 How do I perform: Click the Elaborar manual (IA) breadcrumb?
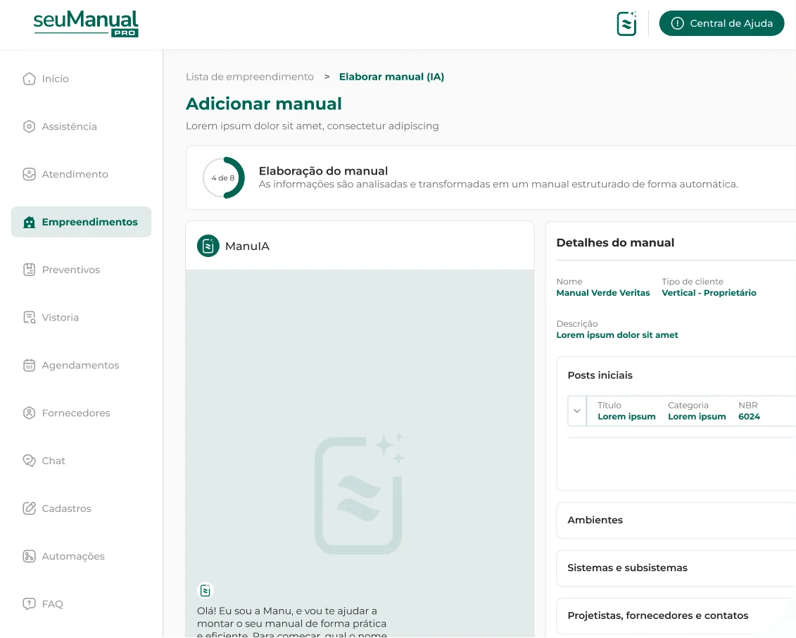pyautogui.click(x=391, y=77)
